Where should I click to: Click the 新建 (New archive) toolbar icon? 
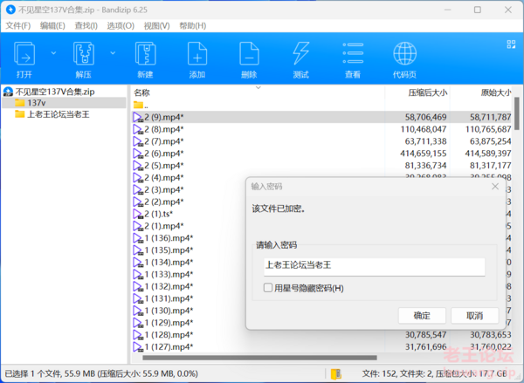[x=145, y=53]
